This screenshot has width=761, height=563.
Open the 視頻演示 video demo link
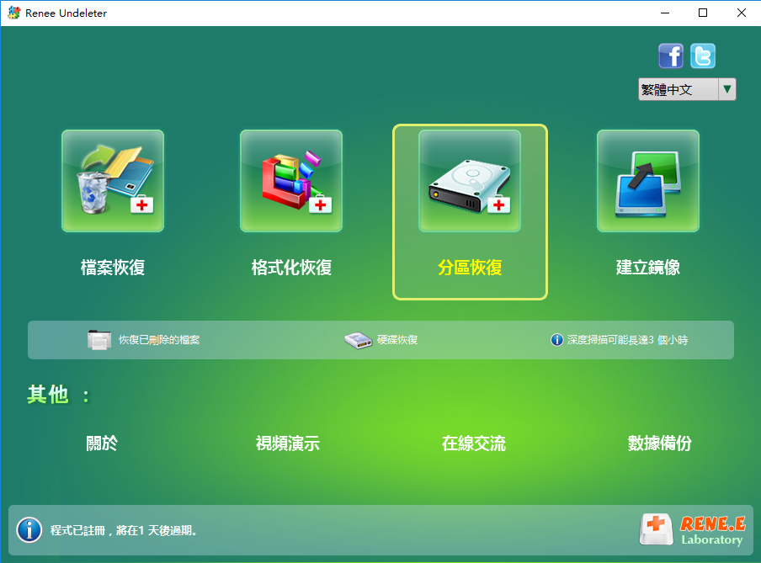click(x=288, y=443)
